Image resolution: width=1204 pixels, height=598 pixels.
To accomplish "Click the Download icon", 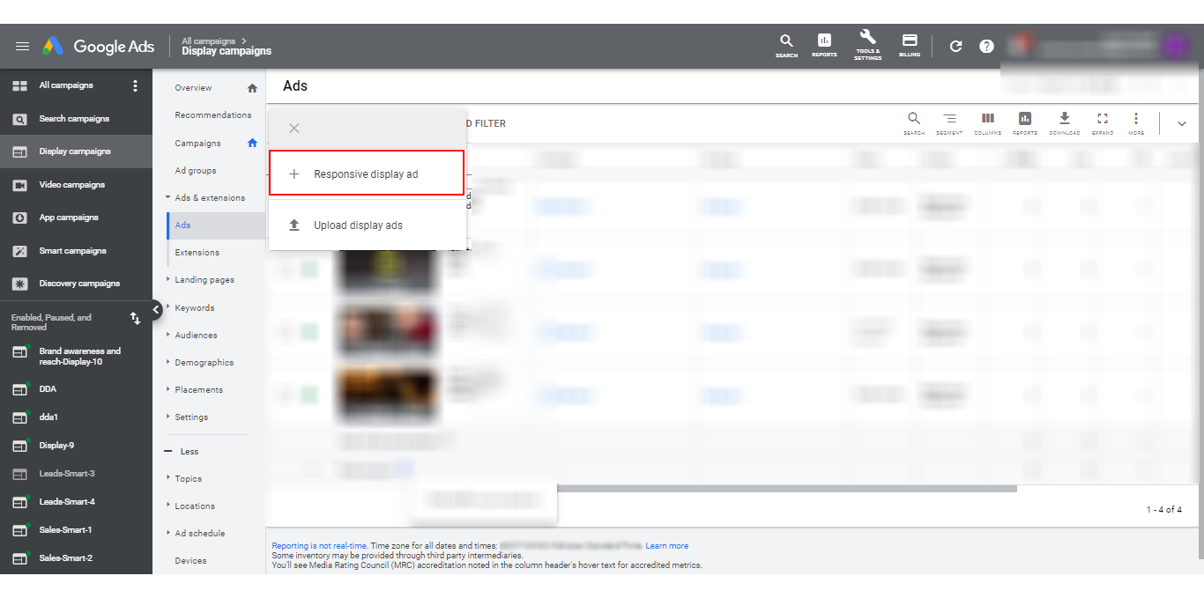I will pyautogui.click(x=1064, y=123).
